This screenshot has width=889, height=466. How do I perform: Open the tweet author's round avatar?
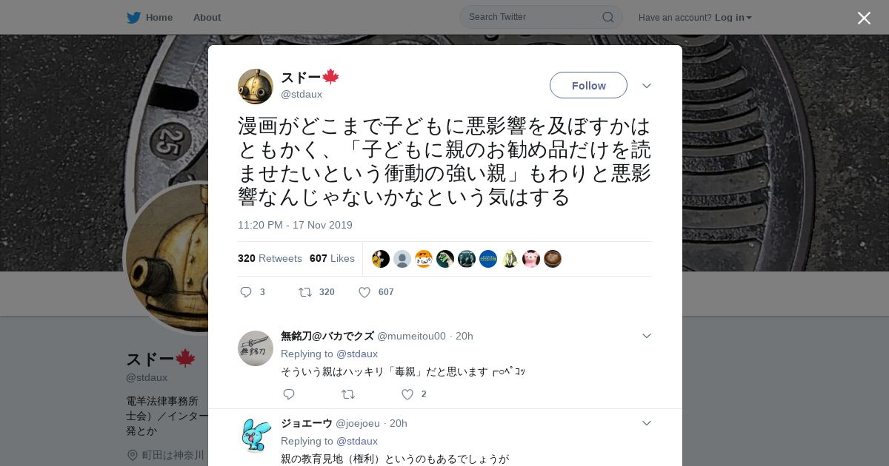(256, 87)
